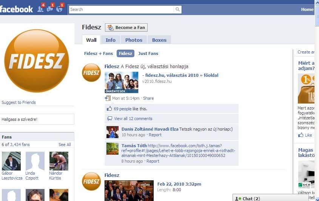Switch to the Wall tab
Screen dimensions: 319x201
click(91, 40)
